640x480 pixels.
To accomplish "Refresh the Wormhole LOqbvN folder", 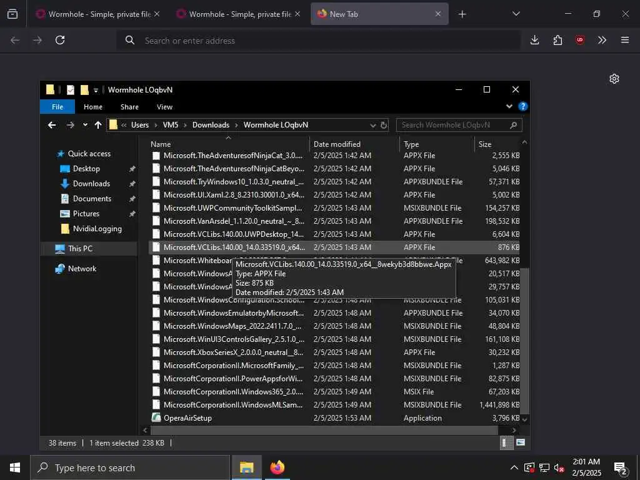I will coord(384,125).
